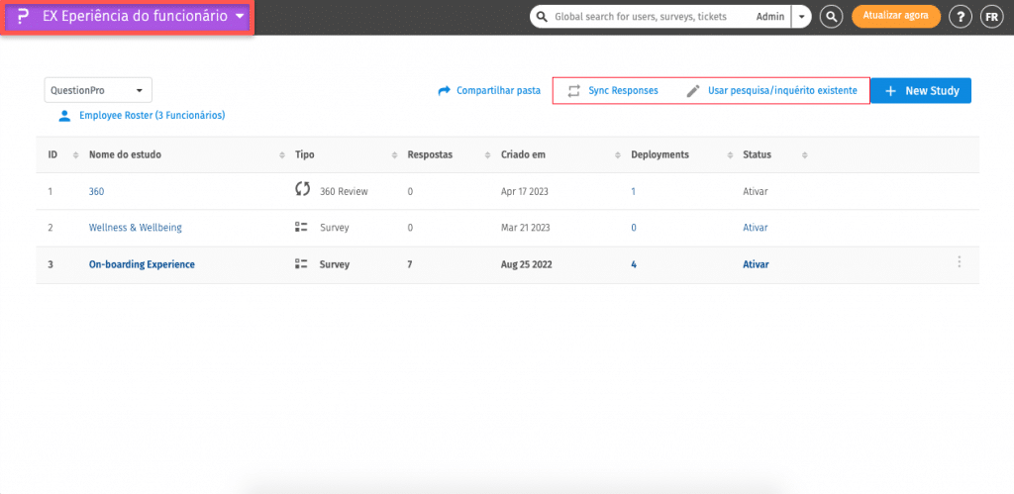Click the survey type icon in the Wellness & Wellbeing row

301,227
